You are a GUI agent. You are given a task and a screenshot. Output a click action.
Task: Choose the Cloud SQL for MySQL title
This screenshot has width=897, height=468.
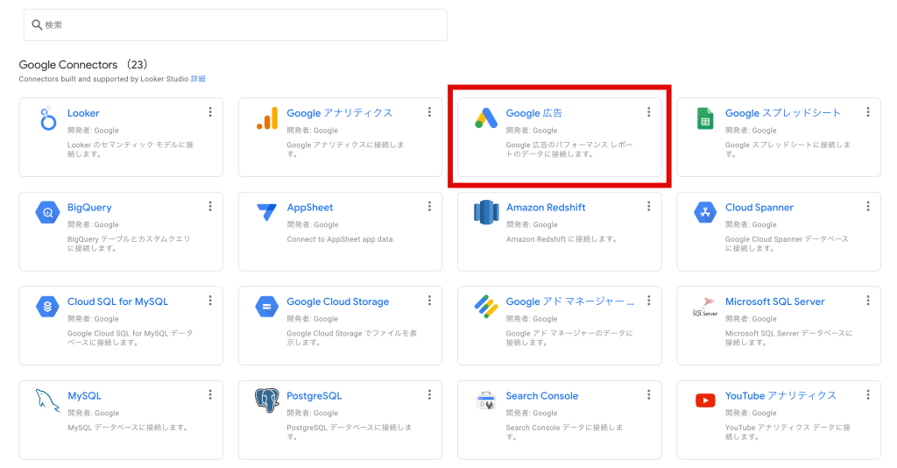118,301
